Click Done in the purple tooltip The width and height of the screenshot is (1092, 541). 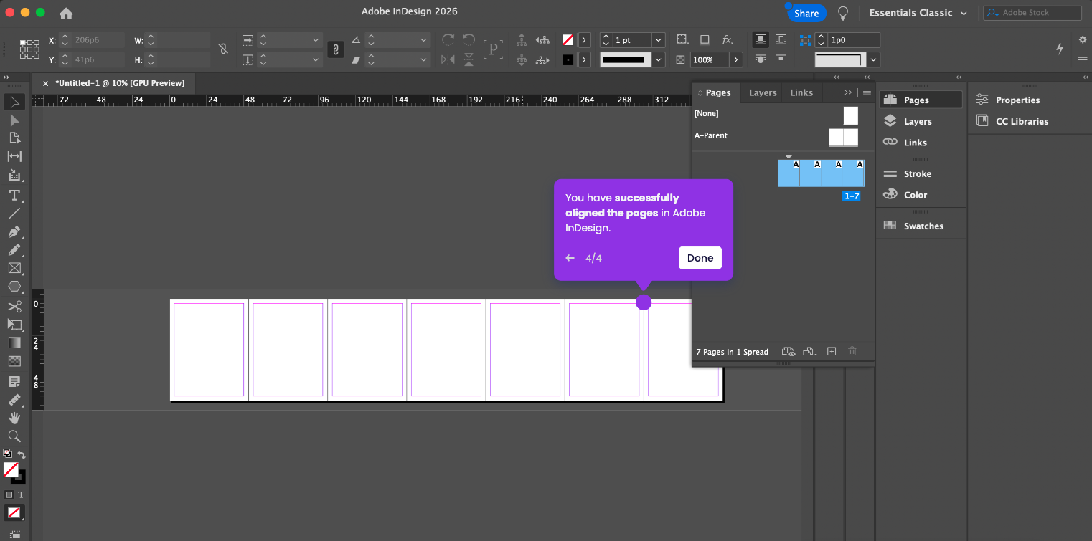click(700, 258)
